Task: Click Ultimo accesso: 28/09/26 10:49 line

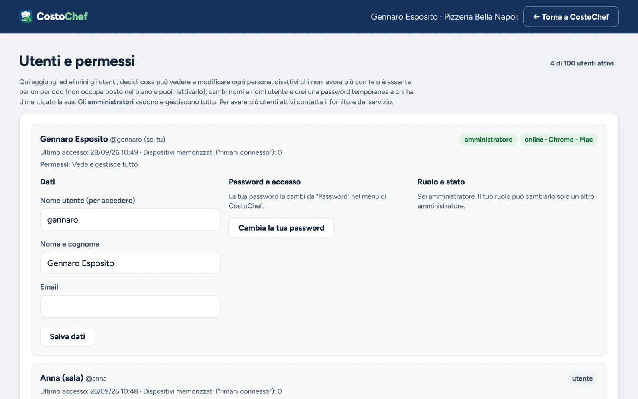Action: coord(161,152)
